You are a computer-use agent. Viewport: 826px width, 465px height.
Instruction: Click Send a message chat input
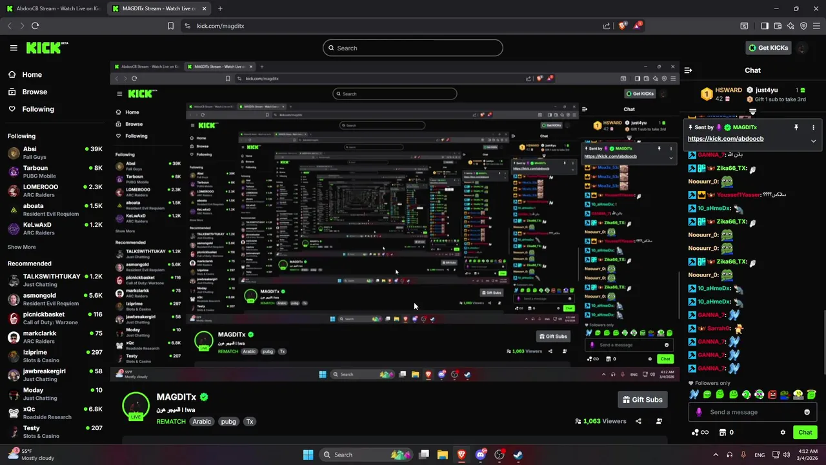(752, 412)
